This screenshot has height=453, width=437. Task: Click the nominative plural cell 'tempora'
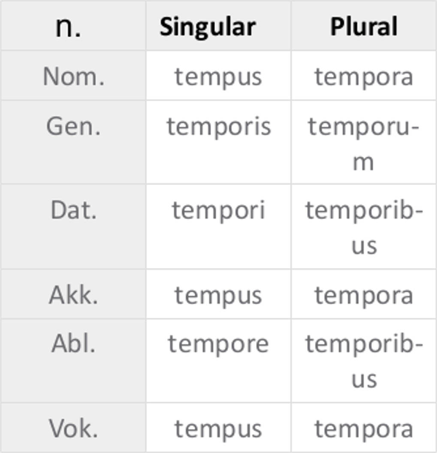click(x=364, y=77)
